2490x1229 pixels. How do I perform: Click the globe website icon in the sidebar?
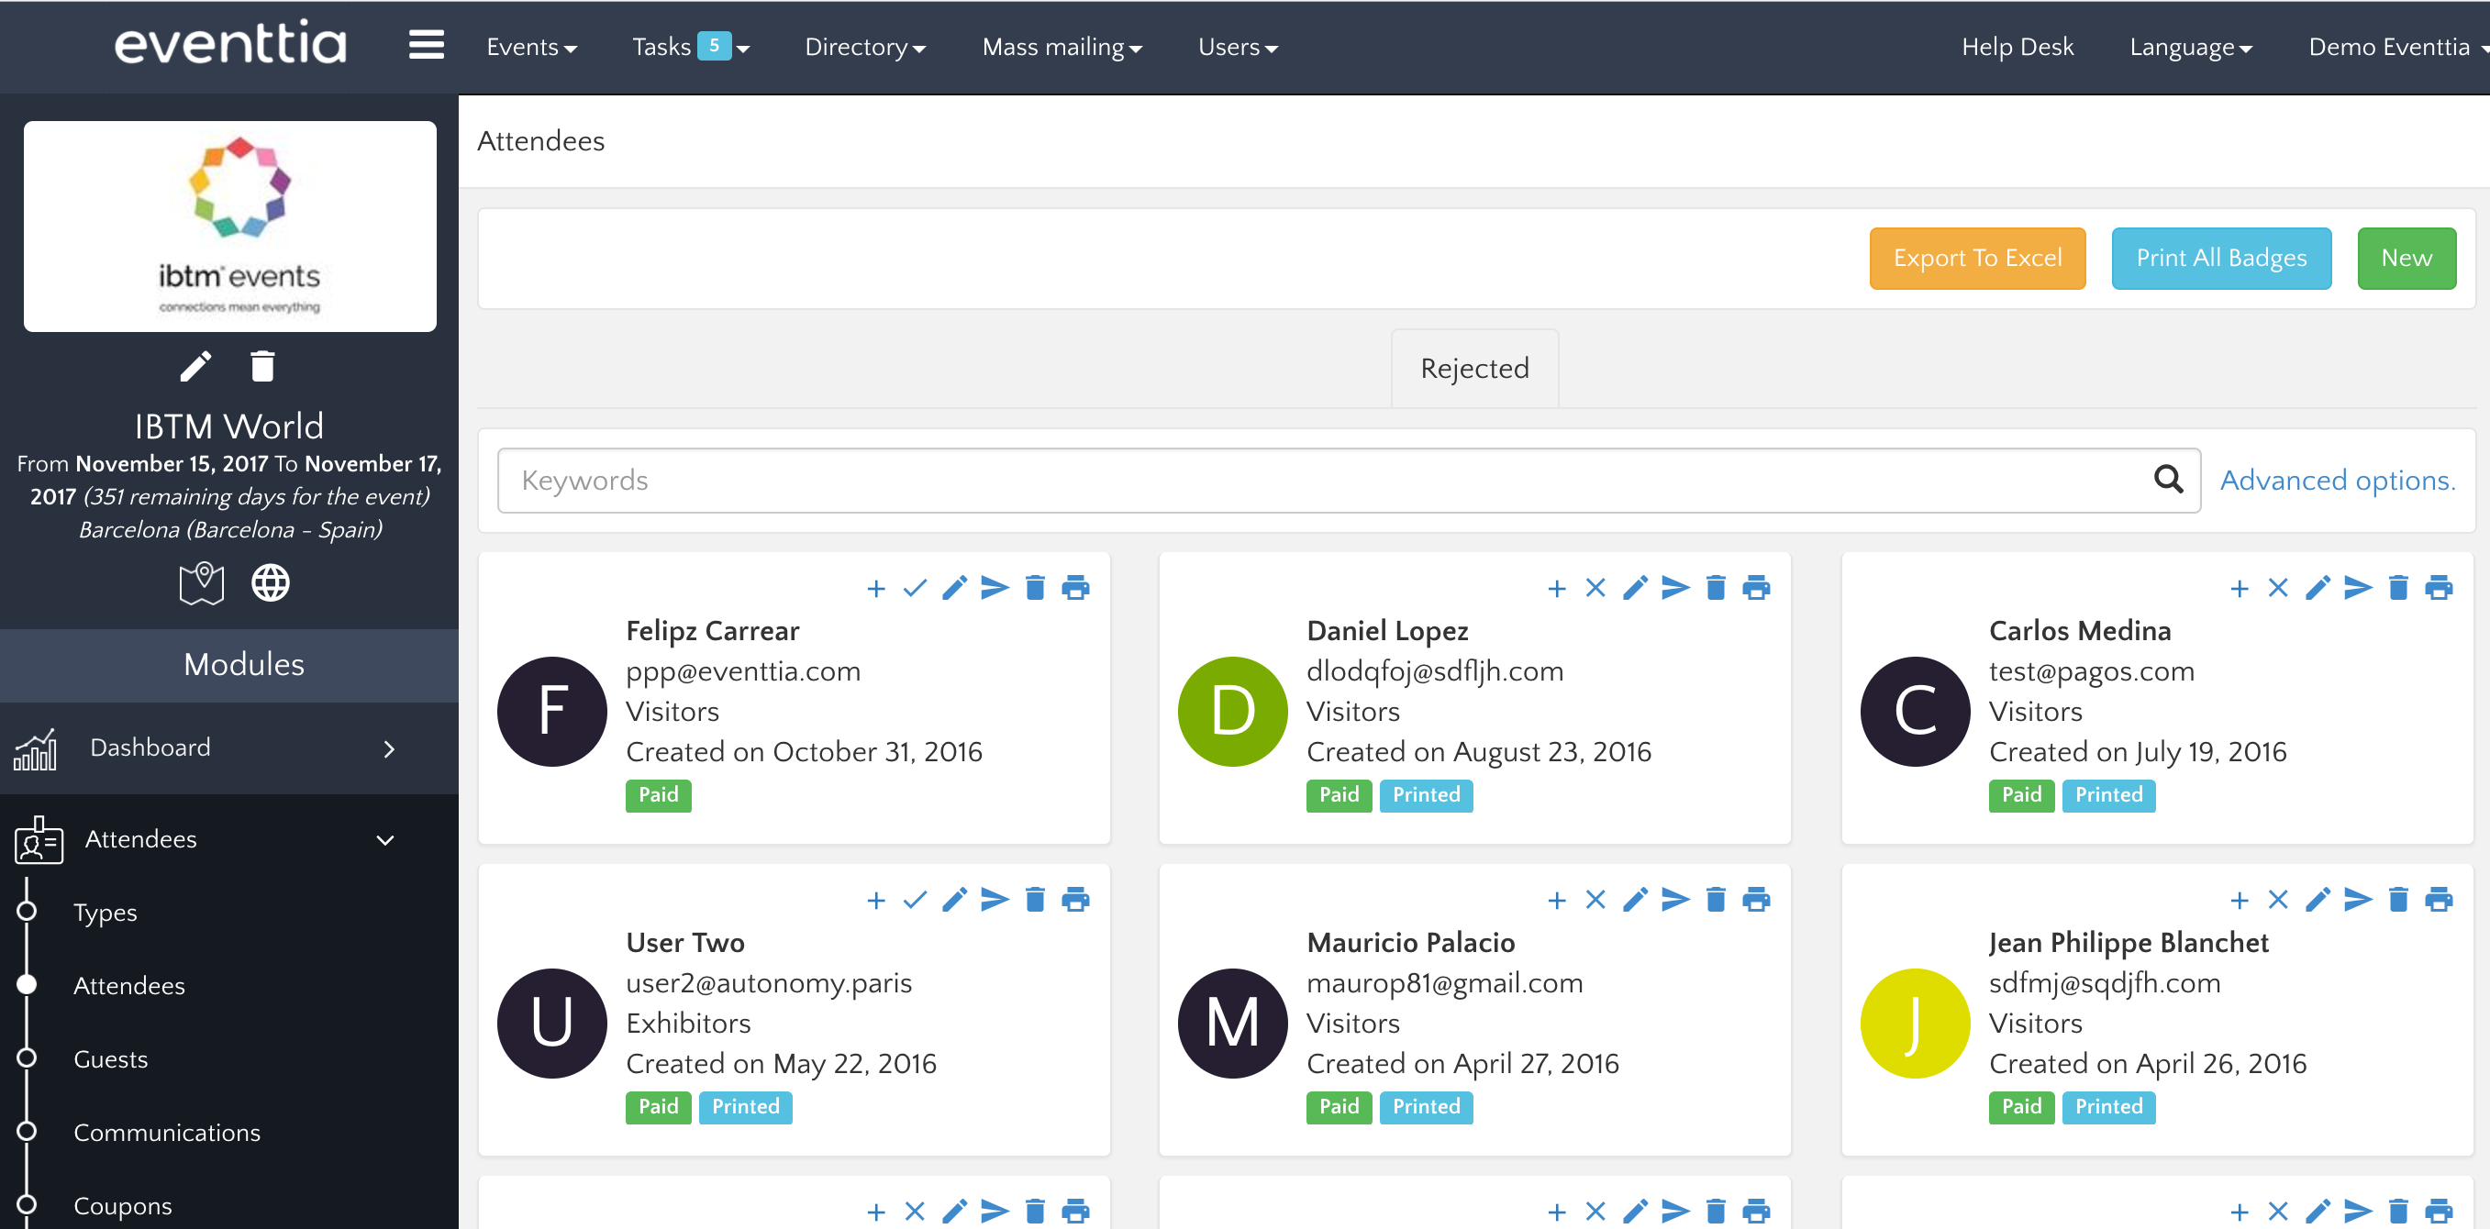tap(271, 583)
